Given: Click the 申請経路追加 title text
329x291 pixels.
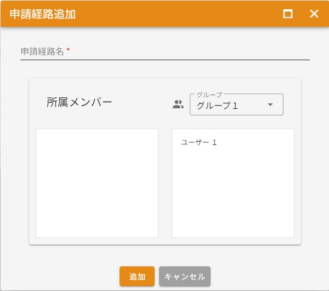Looking at the screenshot, I should pyautogui.click(x=43, y=14).
